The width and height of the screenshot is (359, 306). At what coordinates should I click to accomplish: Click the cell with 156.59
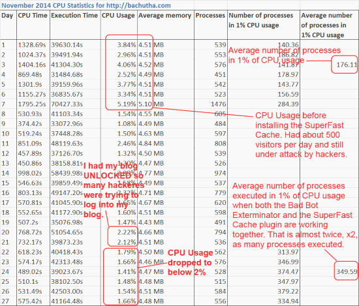(288, 95)
